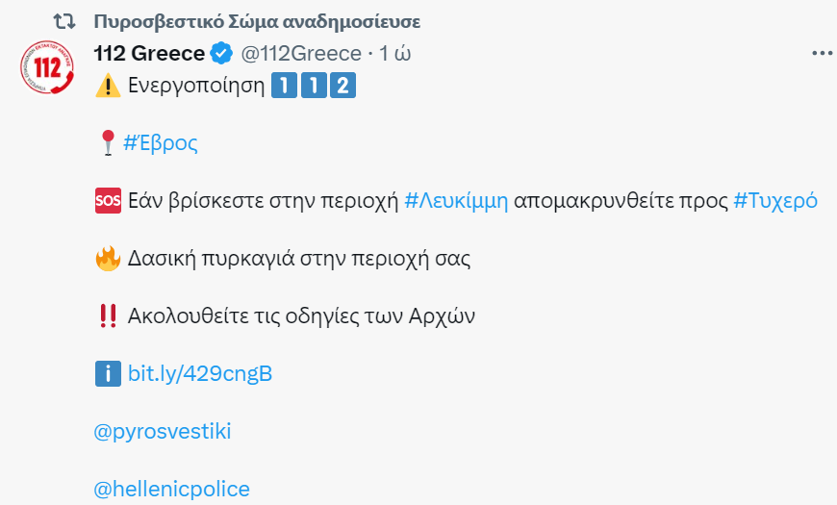The image size is (837, 505).
Task: Open the #Λευκίμμη hashtag
Action: click(x=455, y=201)
